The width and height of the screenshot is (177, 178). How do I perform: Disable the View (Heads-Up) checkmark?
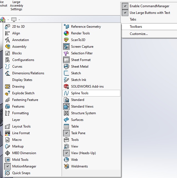tap(66, 153)
